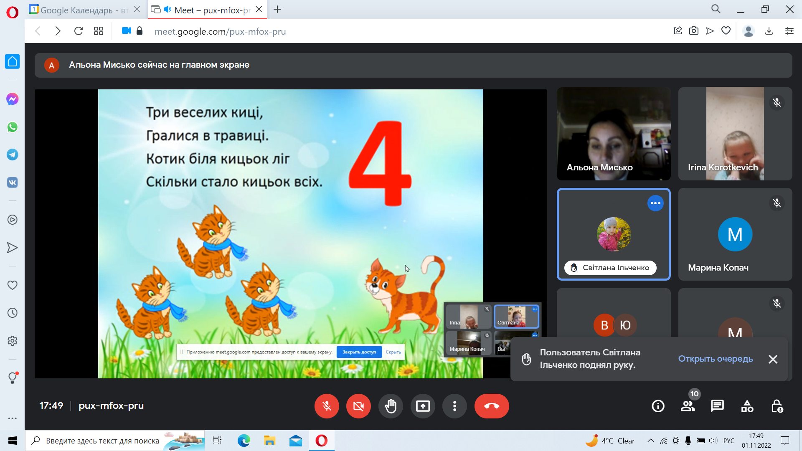Open the three-dot more options menu
This screenshot has height=451, width=802.
454,406
